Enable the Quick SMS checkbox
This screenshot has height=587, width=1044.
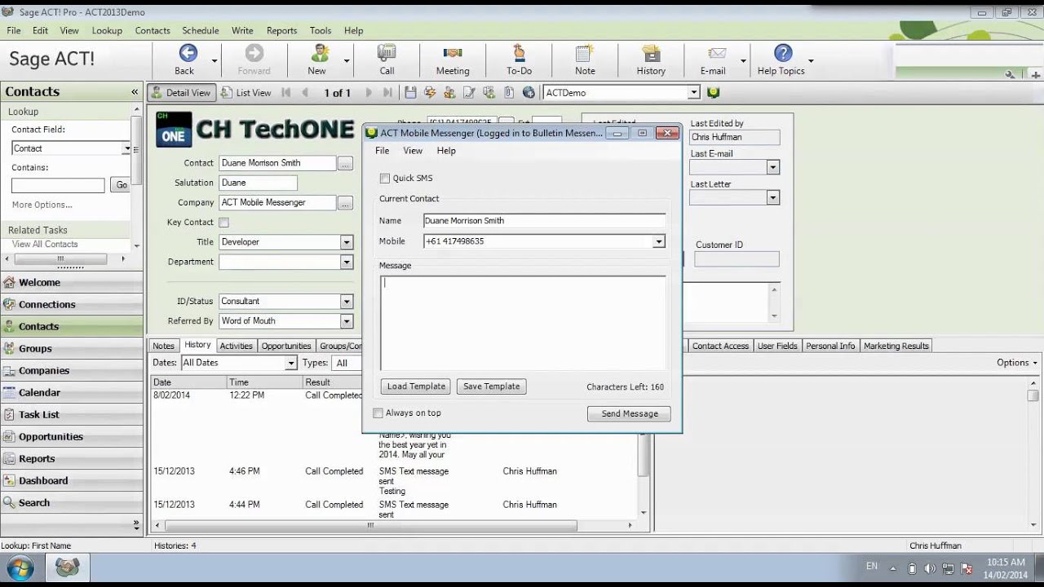coord(385,179)
